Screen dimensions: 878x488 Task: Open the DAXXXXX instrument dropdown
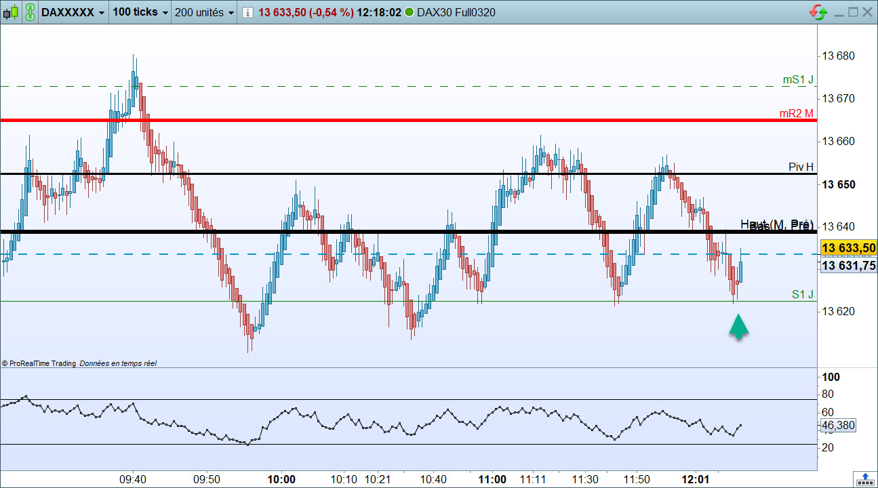pyautogui.click(x=73, y=12)
